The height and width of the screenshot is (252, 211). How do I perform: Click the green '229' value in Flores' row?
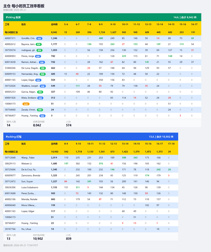point(124,56)
